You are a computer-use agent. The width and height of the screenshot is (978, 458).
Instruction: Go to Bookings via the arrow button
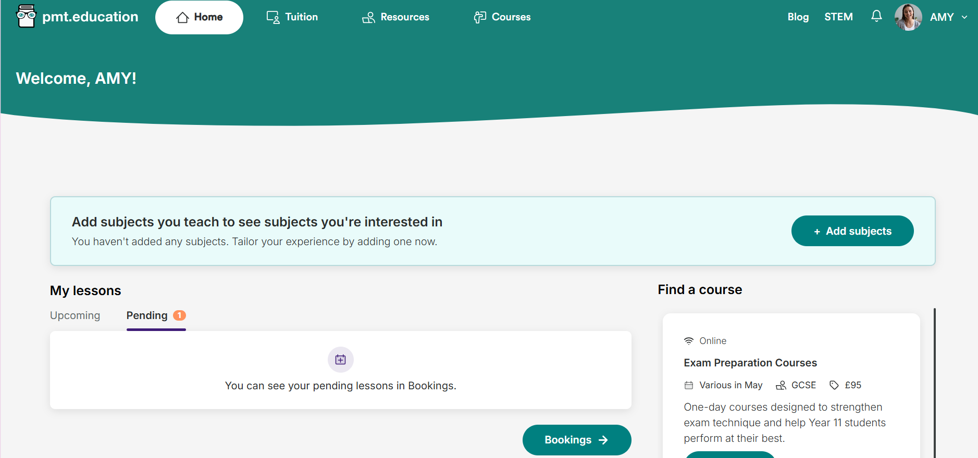(x=577, y=440)
